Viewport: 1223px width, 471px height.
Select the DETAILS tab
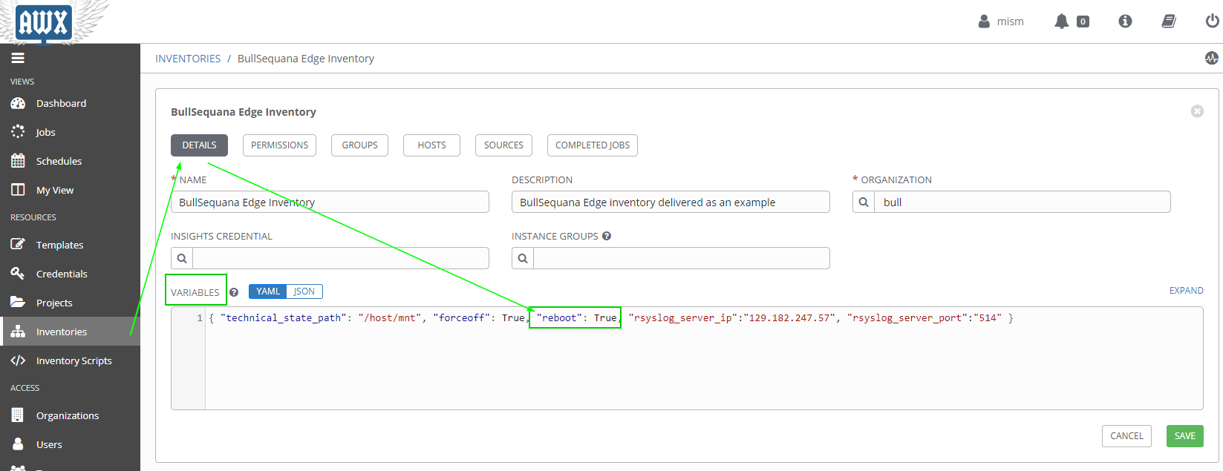[199, 145]
